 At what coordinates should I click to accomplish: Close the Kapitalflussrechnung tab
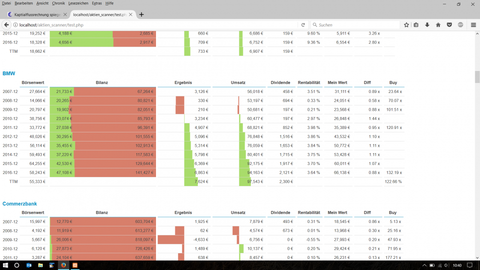(x=65, y=15)
